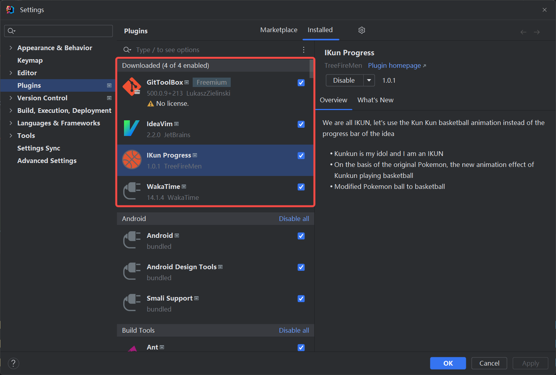
Task: Expand the Version Control node
Action: coord(11,98)
